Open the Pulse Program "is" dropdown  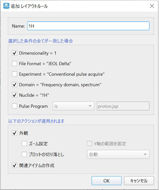(x=74, y=106)
